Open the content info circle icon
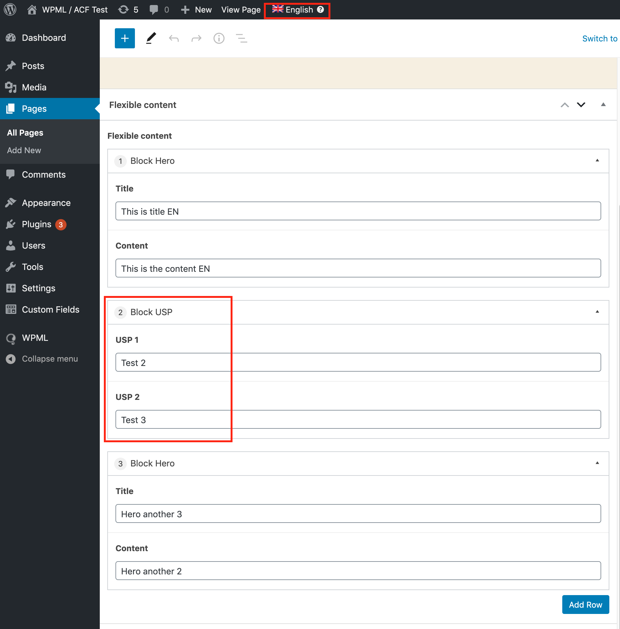This screenshot has width=620, height=629. 219,38
